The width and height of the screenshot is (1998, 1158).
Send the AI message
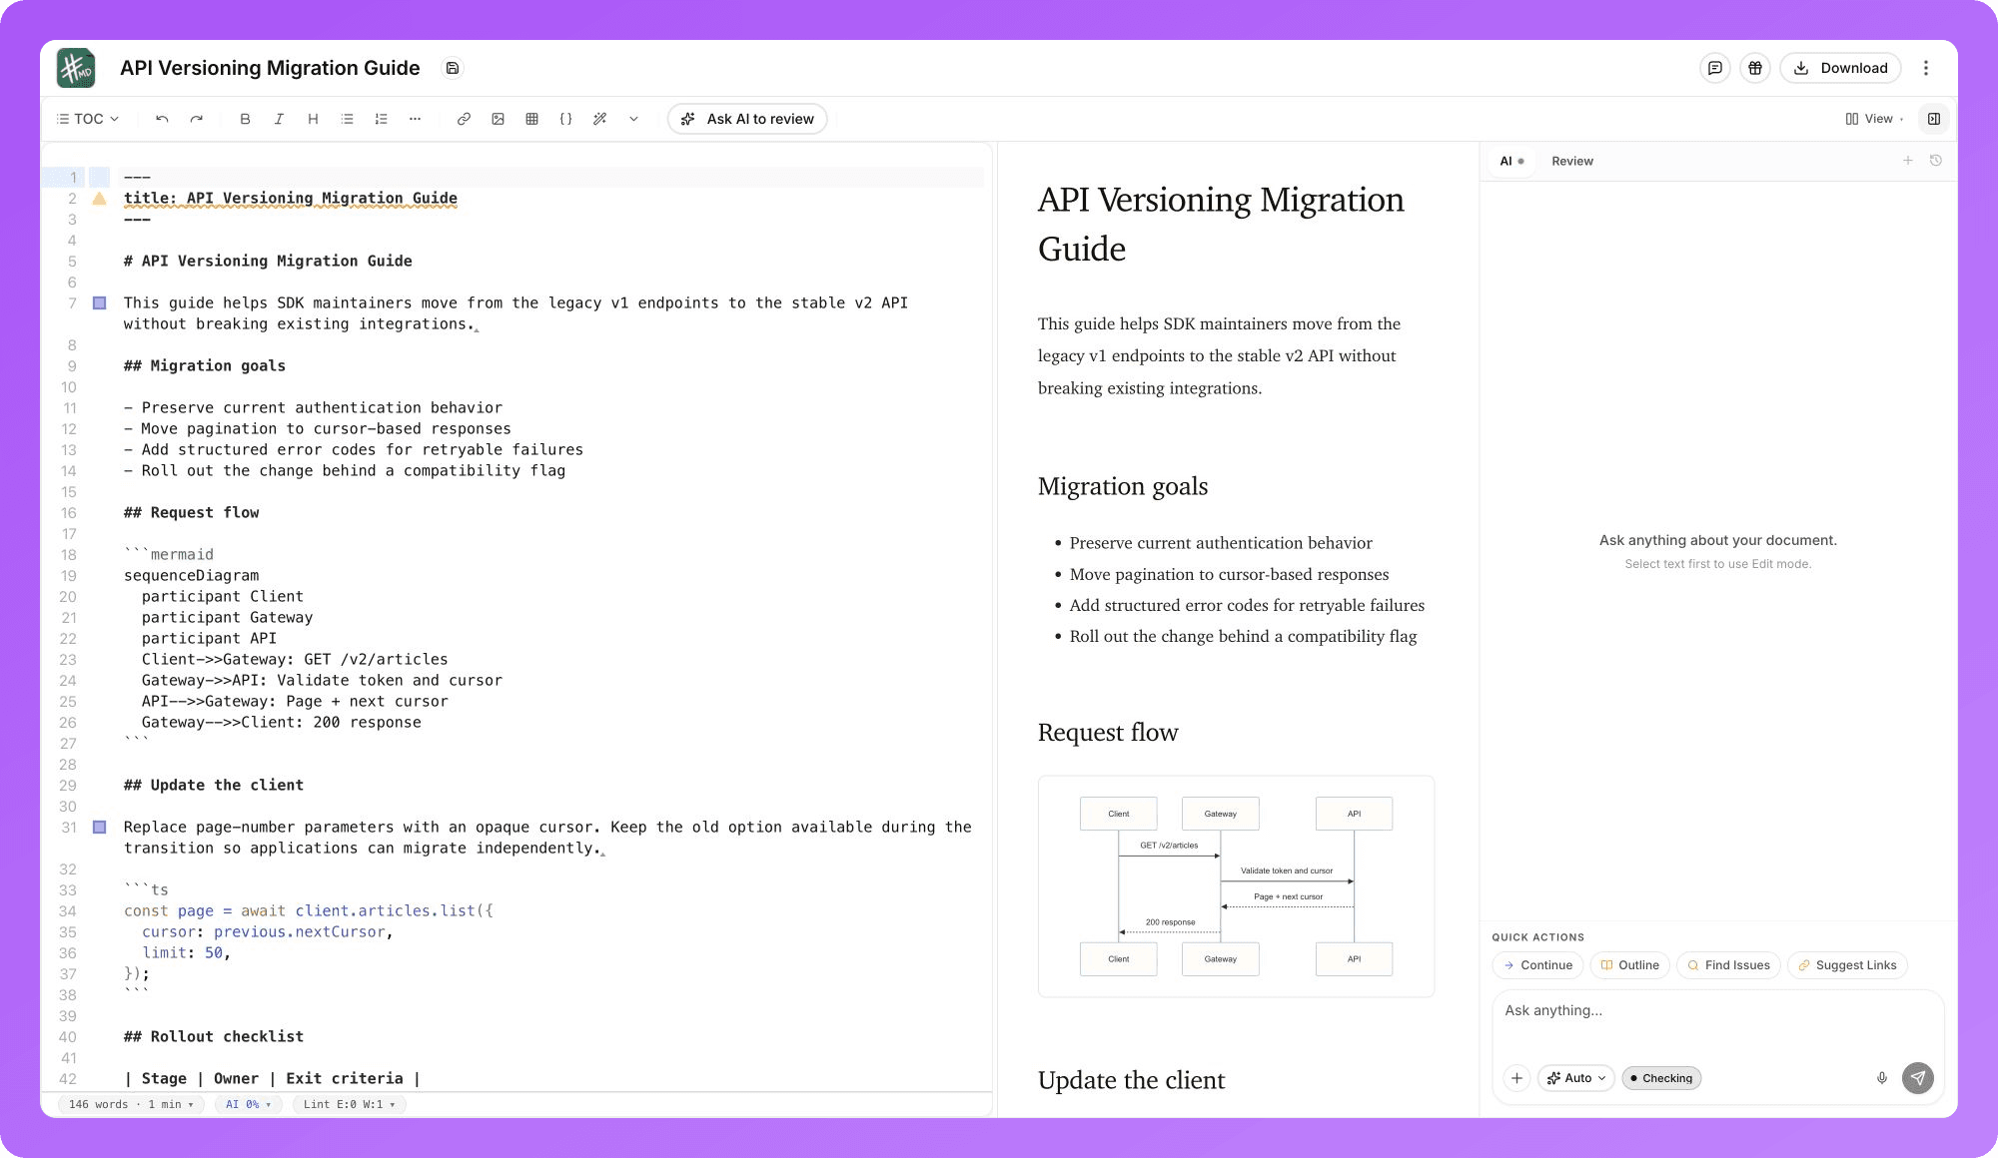pos(1918,1078)
